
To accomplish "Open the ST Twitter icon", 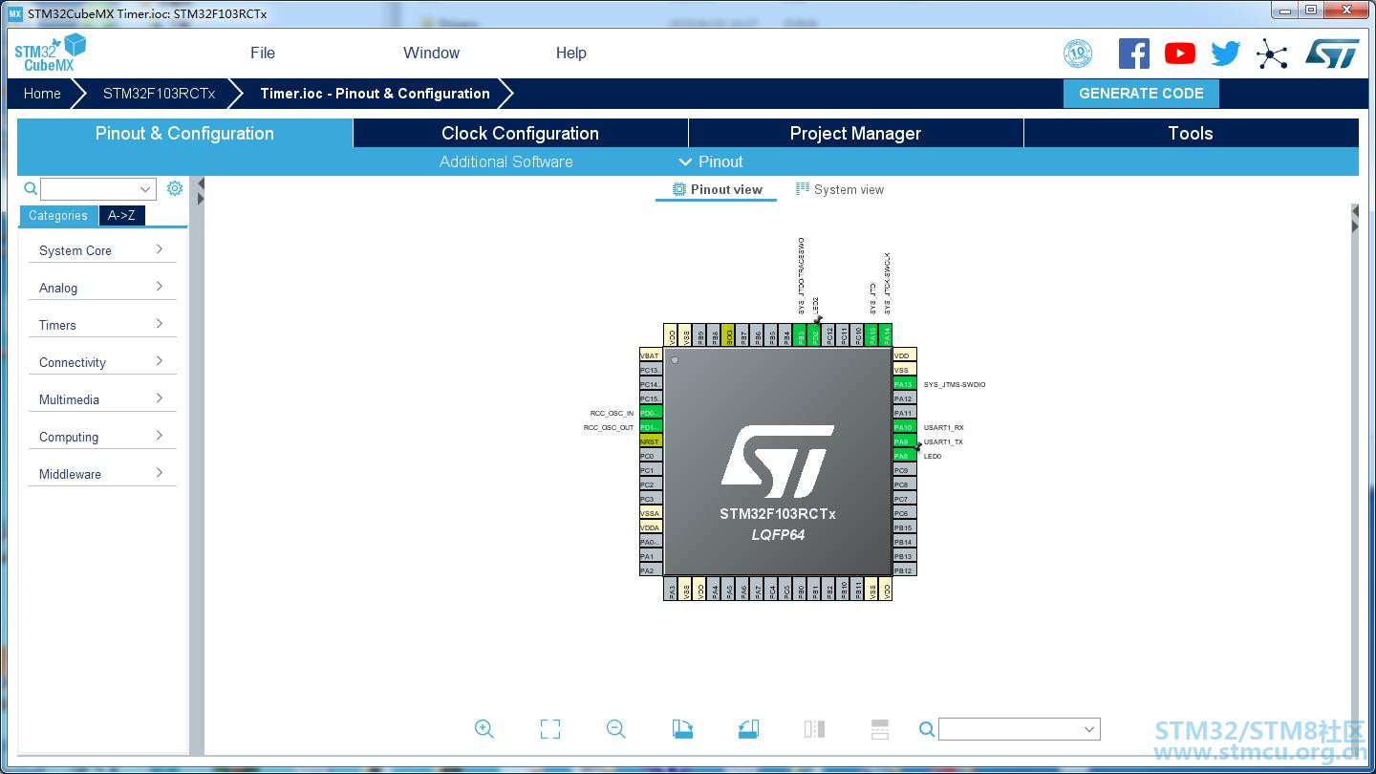I will tap(1226, 54).
